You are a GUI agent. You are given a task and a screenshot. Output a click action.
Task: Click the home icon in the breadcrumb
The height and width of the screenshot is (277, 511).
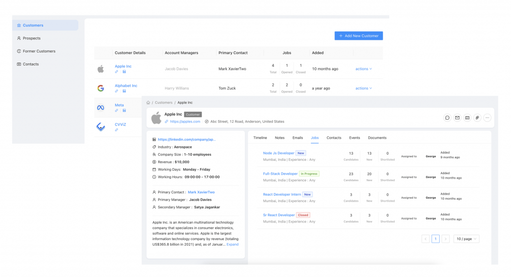coord(148,102)
